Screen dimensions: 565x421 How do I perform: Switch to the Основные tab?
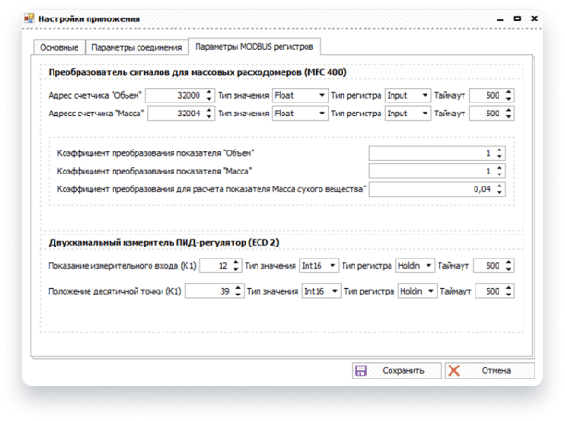tap(59, 48)
